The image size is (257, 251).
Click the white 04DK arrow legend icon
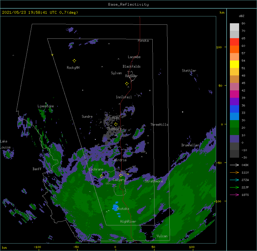click(x=234, y=165)
